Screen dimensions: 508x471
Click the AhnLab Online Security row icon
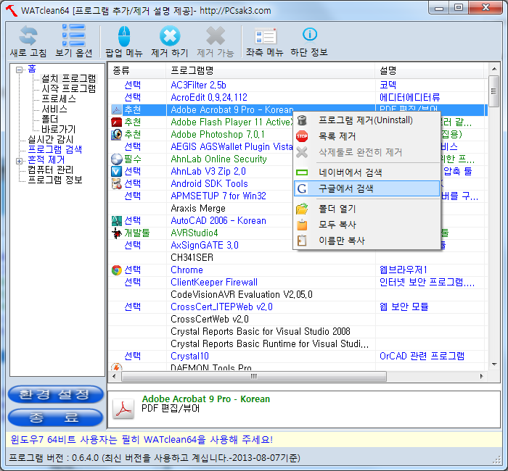click(x=116, y=159)
